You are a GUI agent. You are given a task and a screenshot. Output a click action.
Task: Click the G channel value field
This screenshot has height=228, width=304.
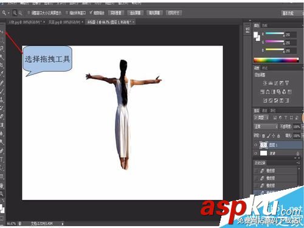click(x=291, y=43)
